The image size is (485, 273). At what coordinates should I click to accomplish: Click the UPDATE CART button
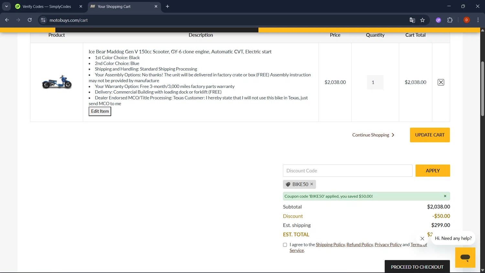430,135
